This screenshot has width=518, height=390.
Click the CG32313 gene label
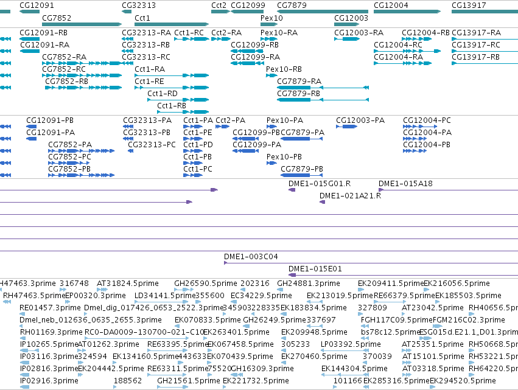[139, 5]
